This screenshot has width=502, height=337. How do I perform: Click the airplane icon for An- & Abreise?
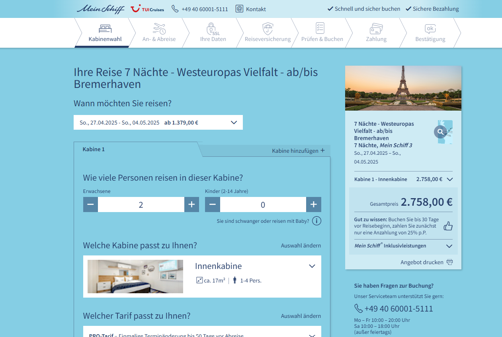pos(159,28)
